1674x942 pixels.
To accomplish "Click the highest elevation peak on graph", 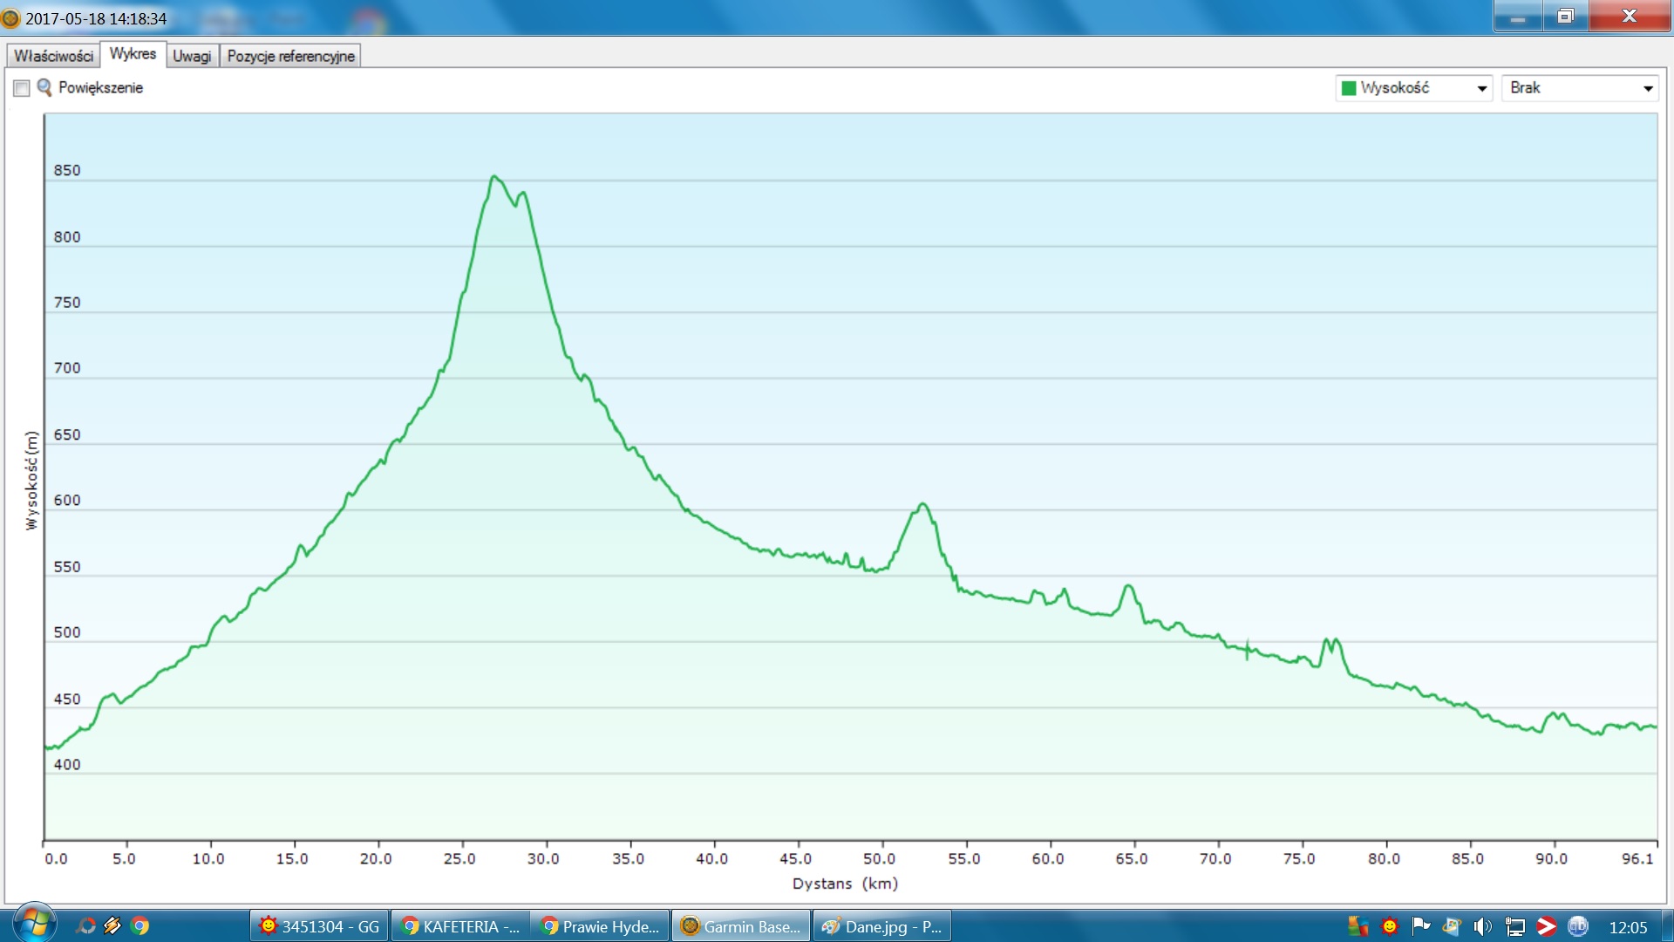I will (493, 177).
